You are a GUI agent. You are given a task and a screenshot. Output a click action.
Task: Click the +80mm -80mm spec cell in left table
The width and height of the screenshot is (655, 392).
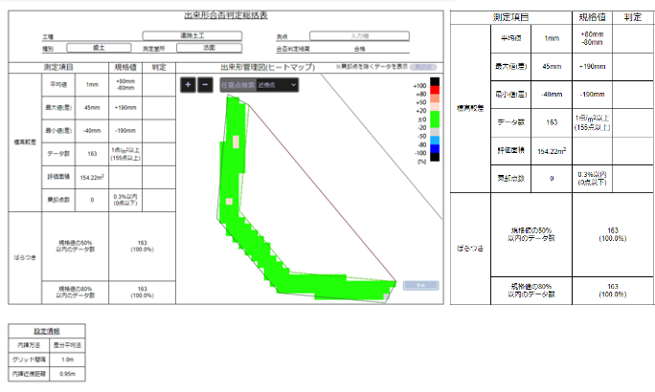pyautogui.click(x=125, y=85)
